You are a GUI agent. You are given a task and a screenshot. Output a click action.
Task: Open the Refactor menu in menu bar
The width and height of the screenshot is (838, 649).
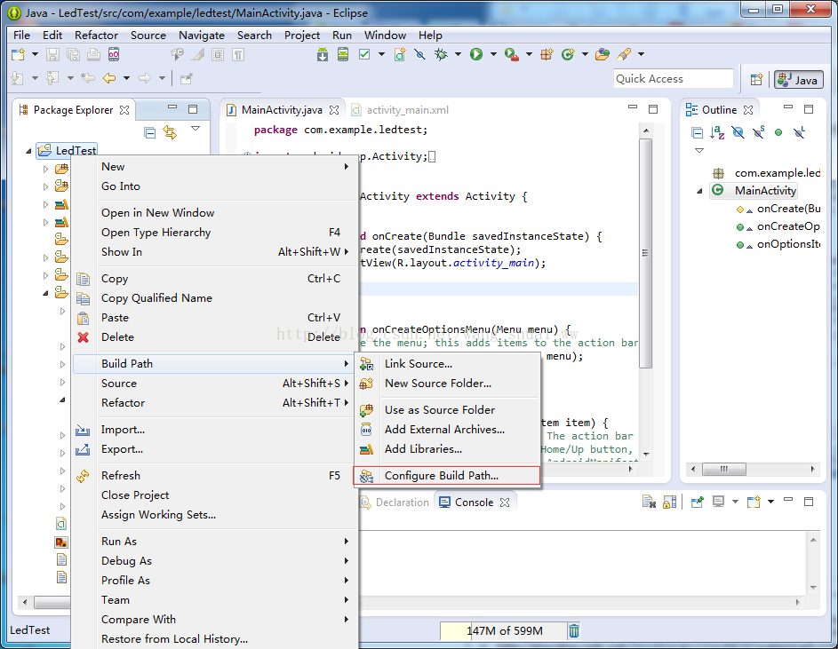pyautogui.click(x=96, y=36)
